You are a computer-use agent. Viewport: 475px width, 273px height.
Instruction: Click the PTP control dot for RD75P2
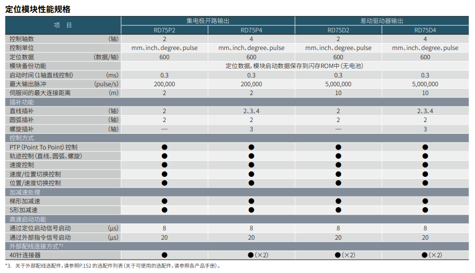164,147
